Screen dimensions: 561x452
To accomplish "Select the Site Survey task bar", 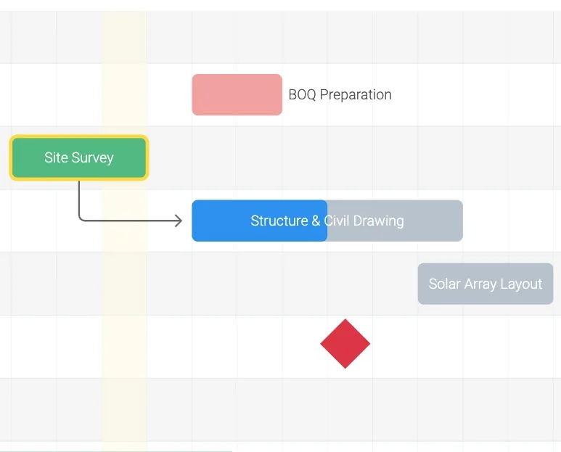I will click(78, 157).
